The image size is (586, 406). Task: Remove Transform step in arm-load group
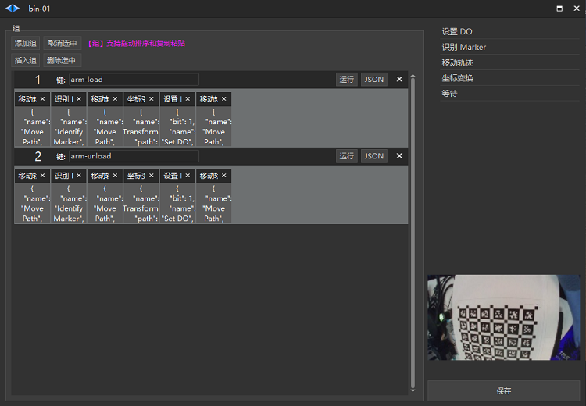click(152, 99)
